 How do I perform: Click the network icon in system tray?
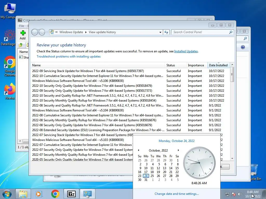coord(227,194)
